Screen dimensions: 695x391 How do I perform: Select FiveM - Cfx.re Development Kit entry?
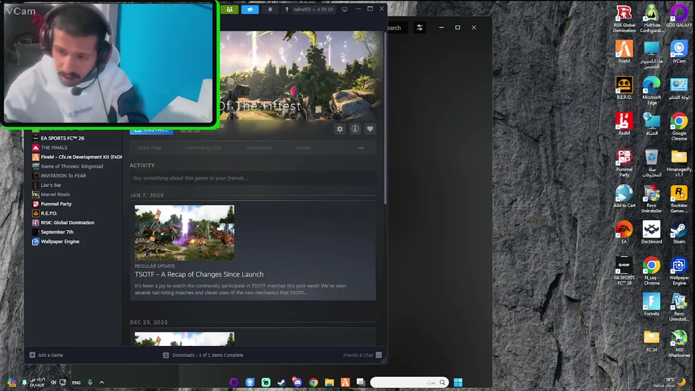pyautogui.click(x=77, y=157)
